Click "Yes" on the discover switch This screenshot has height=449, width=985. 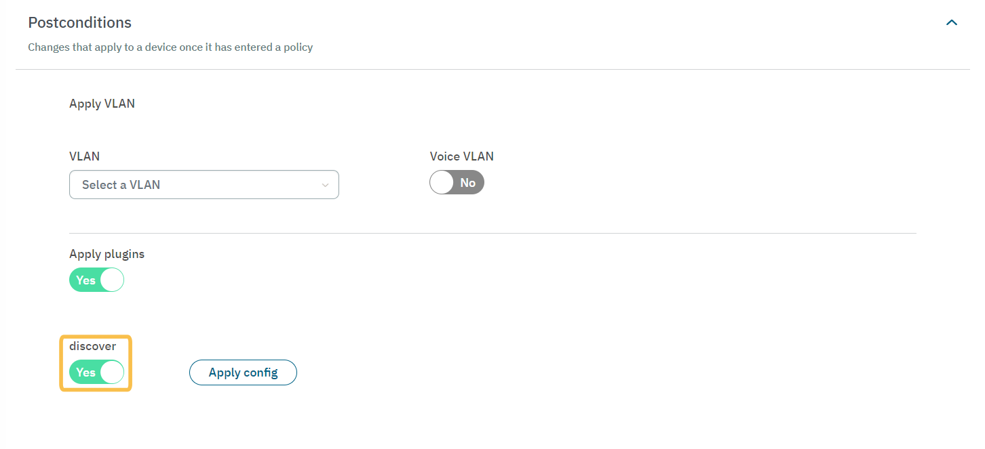click(x=85, y=372)
